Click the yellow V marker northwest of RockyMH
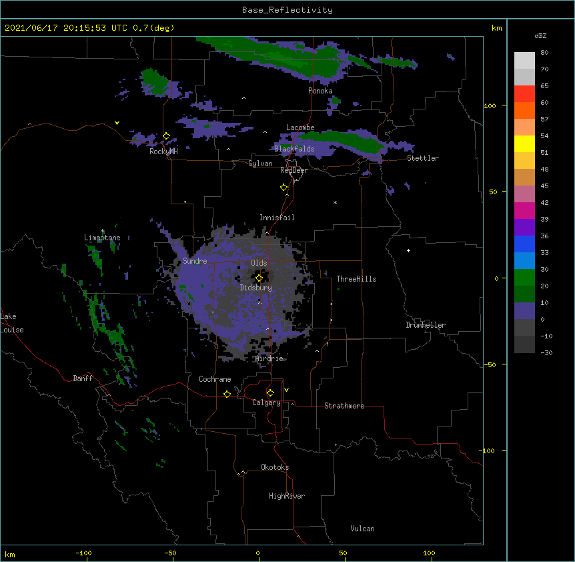This screenshot has width=575, height=562. click(117, 123)
